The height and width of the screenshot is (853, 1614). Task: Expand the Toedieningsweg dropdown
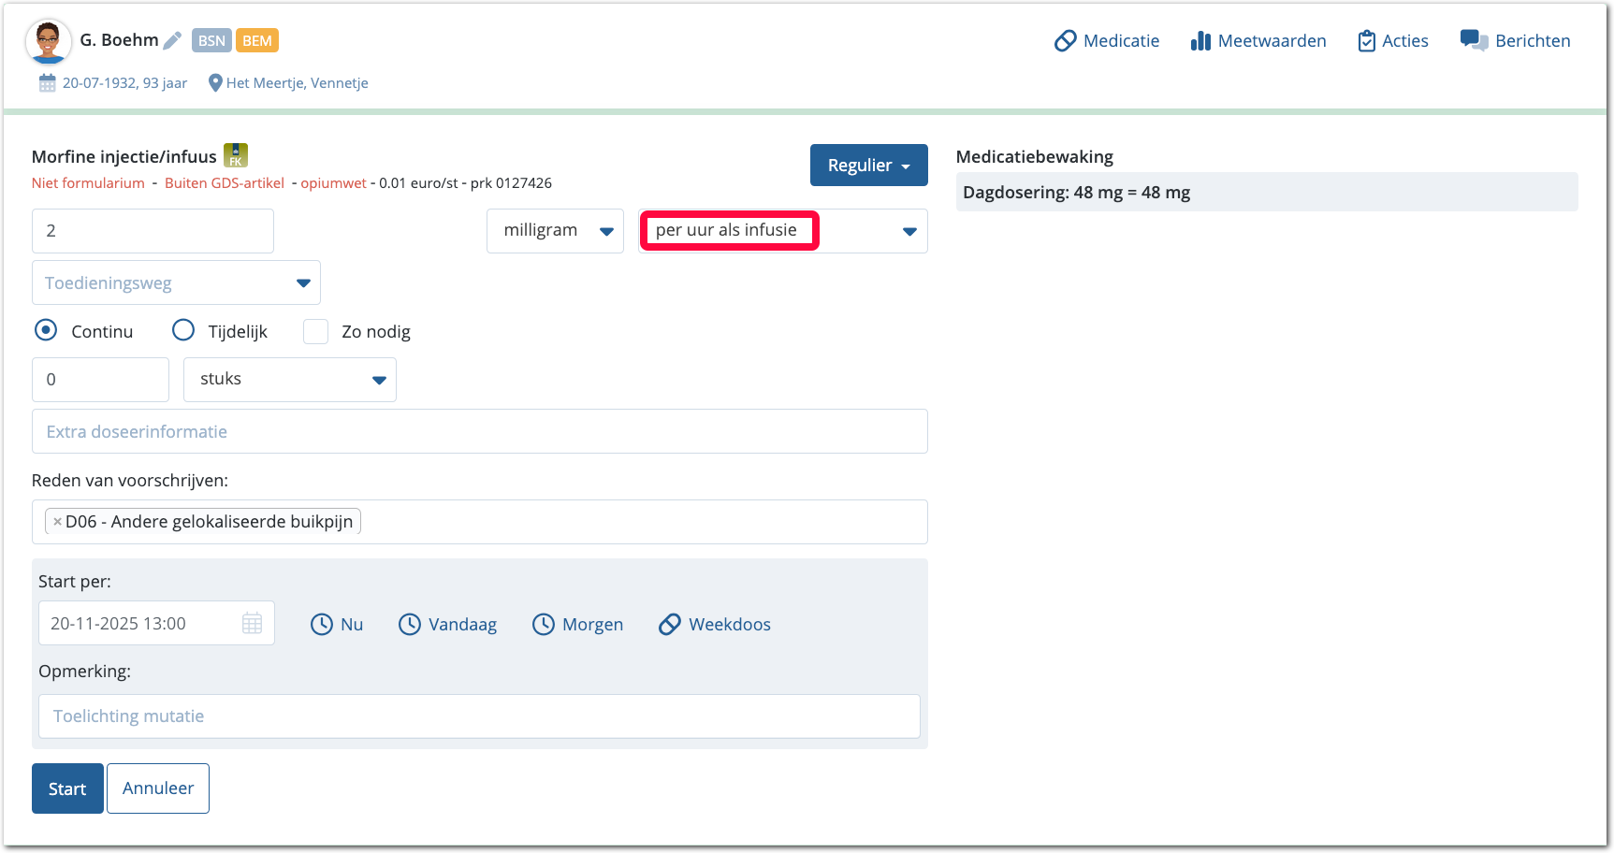click(x=176, y=283)
